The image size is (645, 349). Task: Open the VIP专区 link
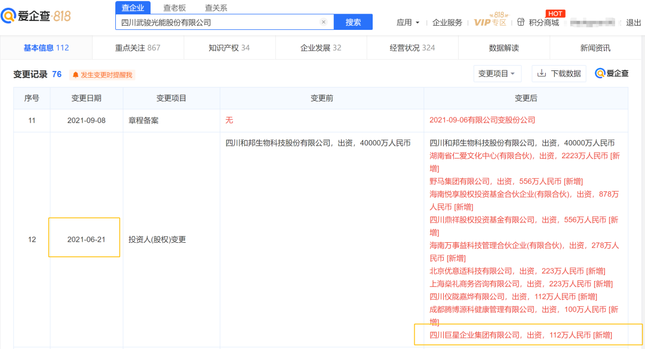490,22
